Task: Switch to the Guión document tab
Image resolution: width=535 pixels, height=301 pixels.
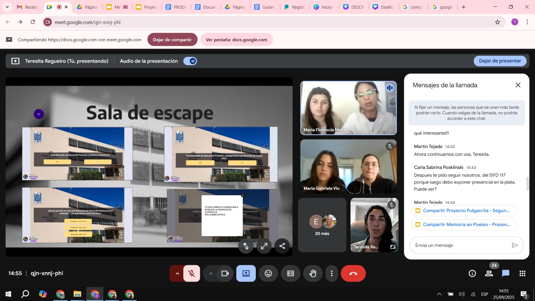Action: [x=264, y=7]
